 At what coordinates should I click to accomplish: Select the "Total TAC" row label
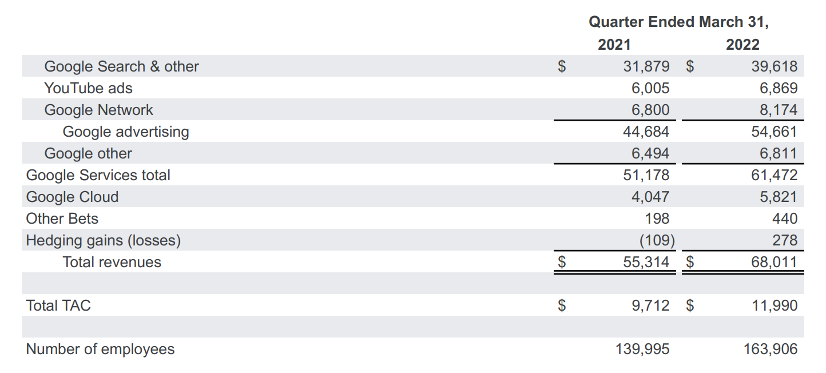(x=58, y=305)
